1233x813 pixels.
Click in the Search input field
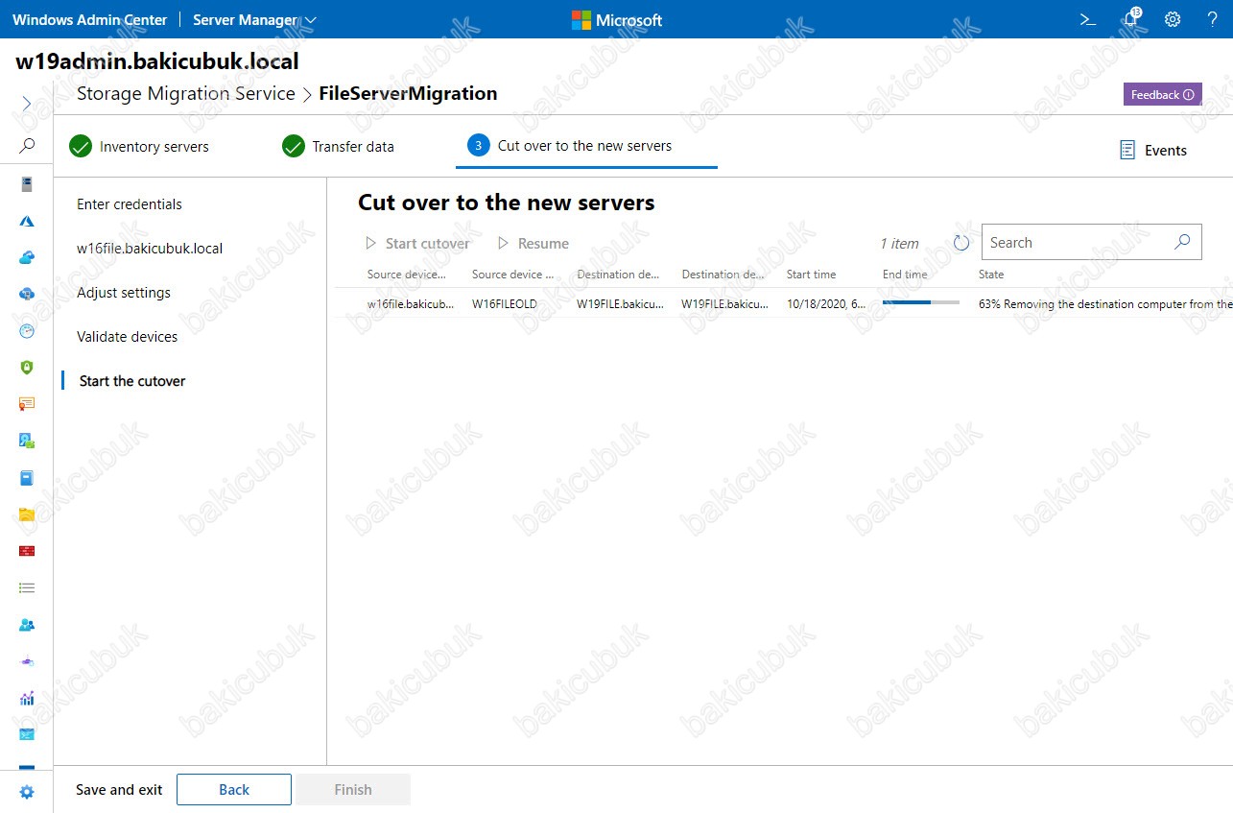coord(1075,243)
